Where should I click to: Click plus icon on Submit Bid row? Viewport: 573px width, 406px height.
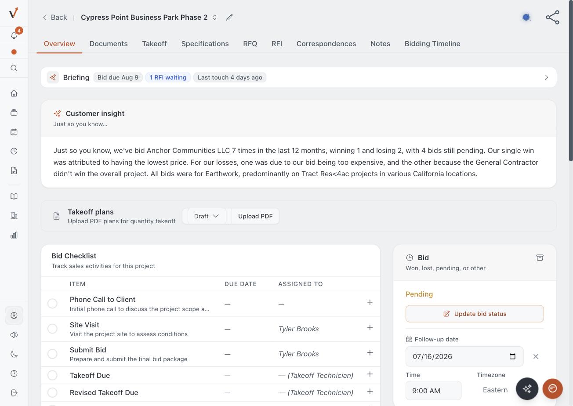tap(370, 353)
